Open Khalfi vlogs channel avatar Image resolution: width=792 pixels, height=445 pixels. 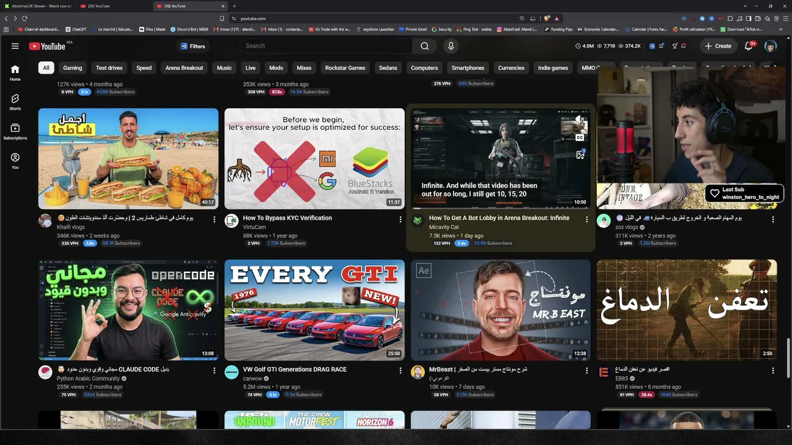(45, 221)
